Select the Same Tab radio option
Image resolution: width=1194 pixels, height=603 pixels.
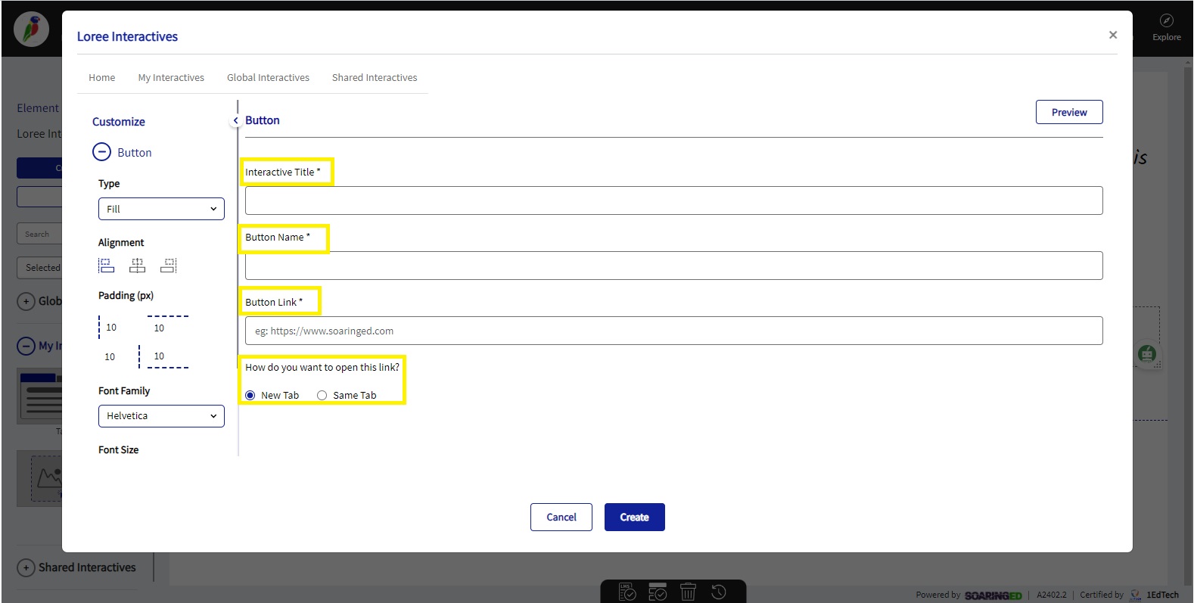[322, 395]
